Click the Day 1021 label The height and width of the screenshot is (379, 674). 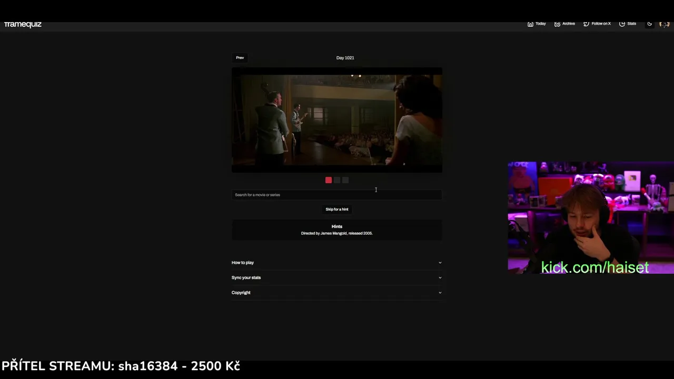(x=345, y=58)
